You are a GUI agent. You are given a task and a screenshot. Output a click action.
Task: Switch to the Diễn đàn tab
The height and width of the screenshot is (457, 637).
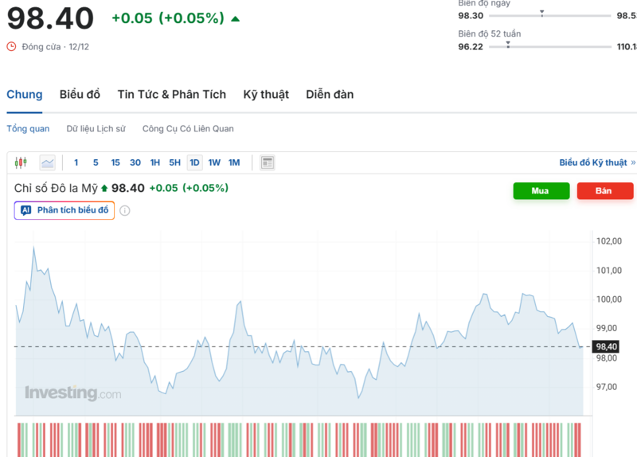click(330, 95)
